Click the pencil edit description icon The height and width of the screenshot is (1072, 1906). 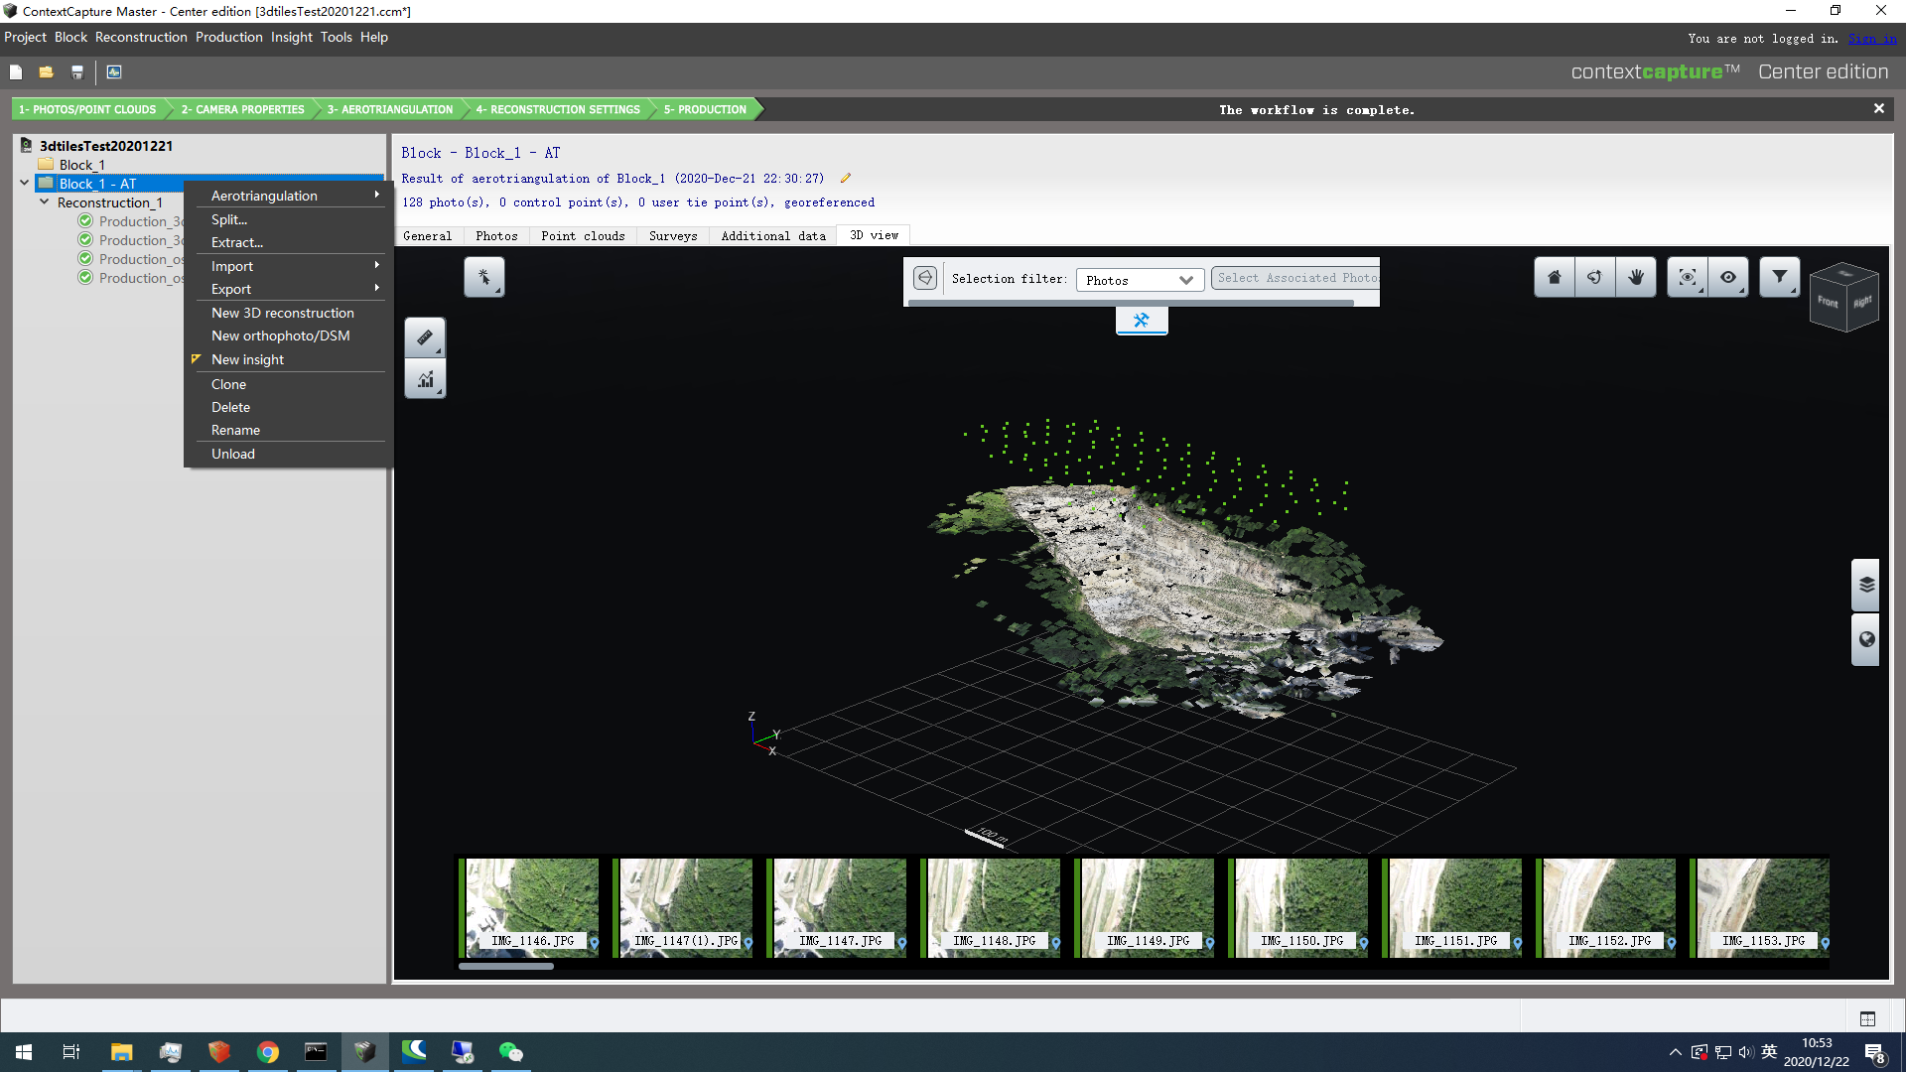(x=846, y=179)
